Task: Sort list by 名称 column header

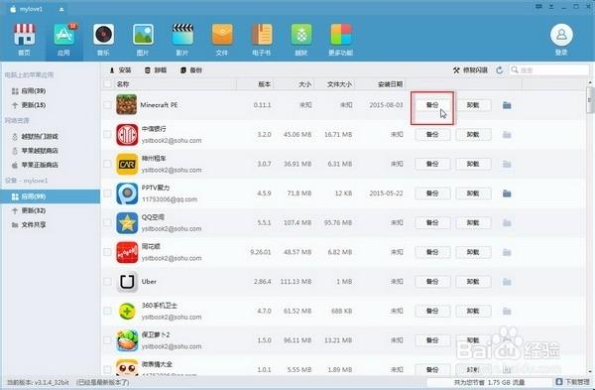Action: tap(123, 84)
